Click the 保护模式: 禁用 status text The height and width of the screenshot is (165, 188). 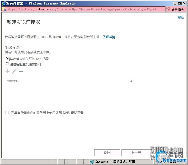pos(124,162)
